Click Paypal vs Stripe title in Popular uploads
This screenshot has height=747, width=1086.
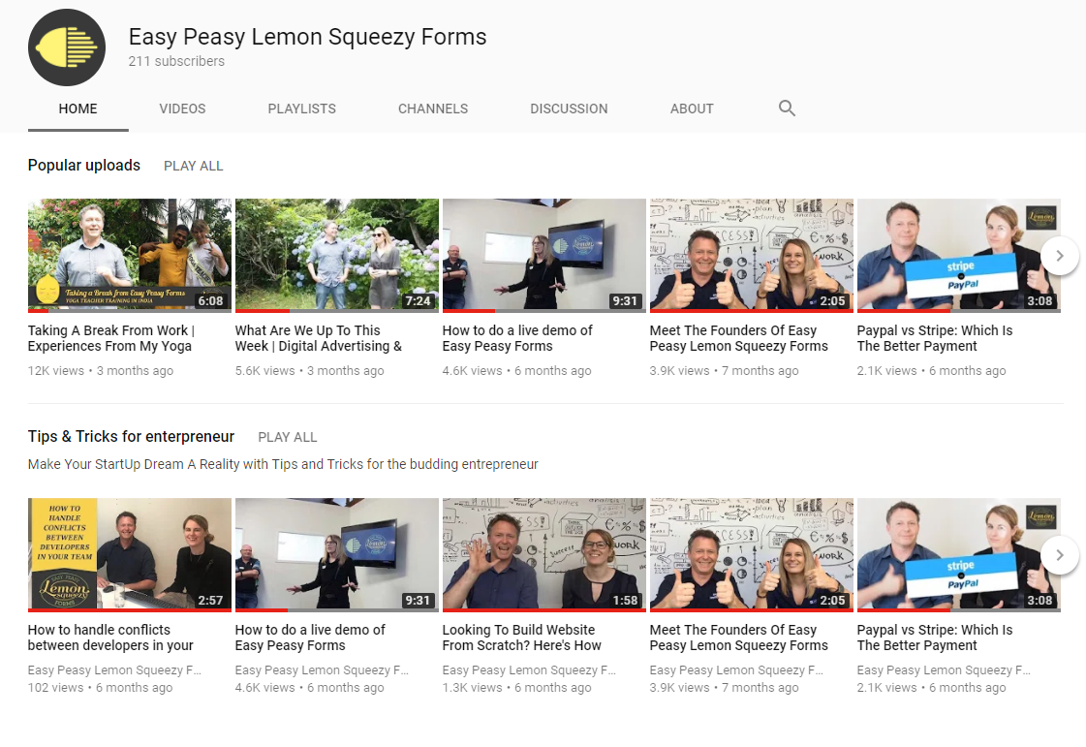click(x=935, y=338)
